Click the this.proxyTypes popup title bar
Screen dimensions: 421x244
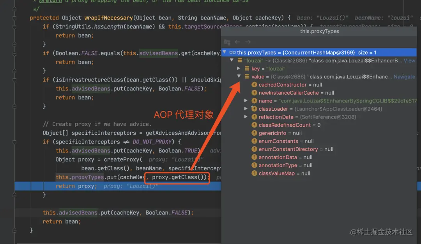point(320,32)
